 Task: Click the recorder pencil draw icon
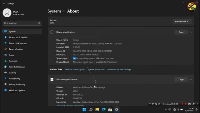click(x=193, y=104)
